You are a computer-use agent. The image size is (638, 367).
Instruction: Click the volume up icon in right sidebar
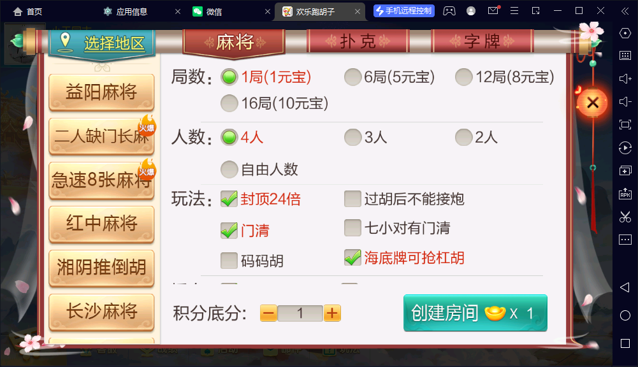click(x=625, y=78)
